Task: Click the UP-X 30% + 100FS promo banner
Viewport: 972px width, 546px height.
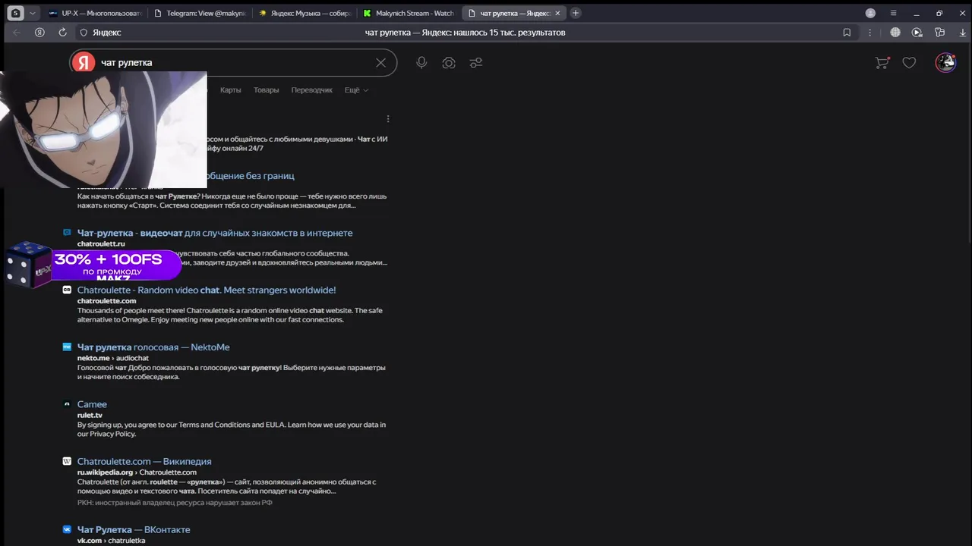Action: 93,265
